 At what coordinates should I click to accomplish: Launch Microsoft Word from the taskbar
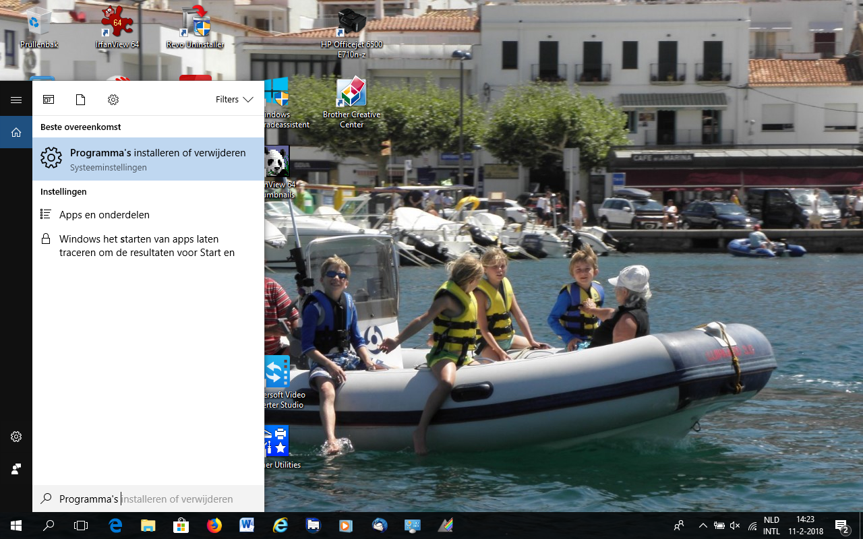coord(247,526)
